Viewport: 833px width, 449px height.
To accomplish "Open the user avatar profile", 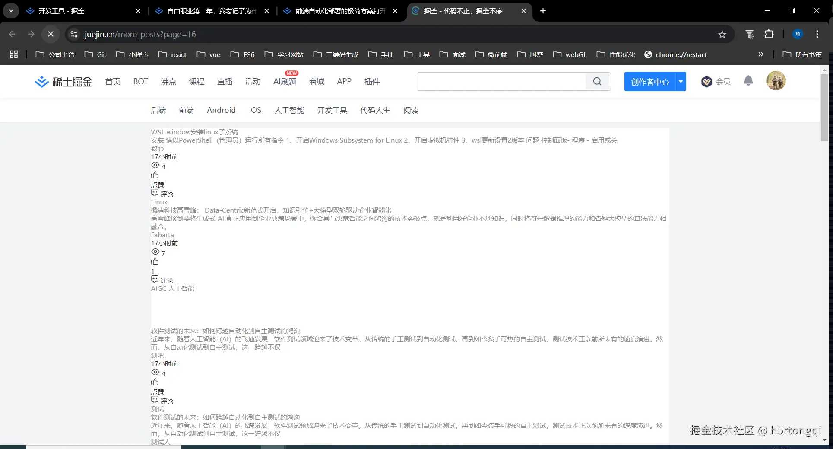I will coord(776,81).
